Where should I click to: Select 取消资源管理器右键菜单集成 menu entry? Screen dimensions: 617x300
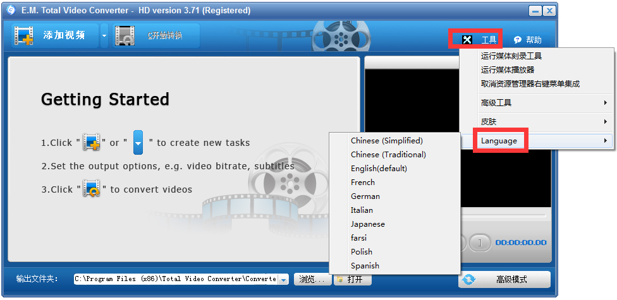tap(536, 84)
